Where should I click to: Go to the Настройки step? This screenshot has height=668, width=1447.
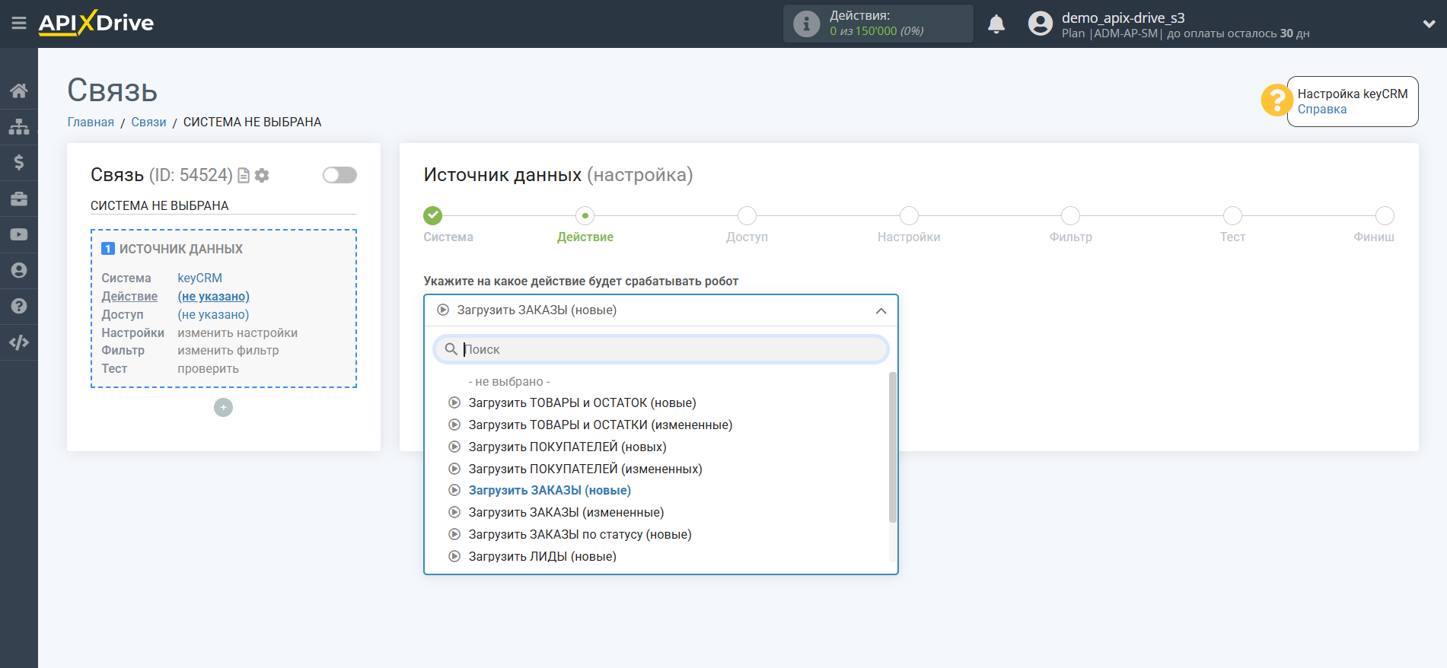pyautogui.click(x=909, y=216)
